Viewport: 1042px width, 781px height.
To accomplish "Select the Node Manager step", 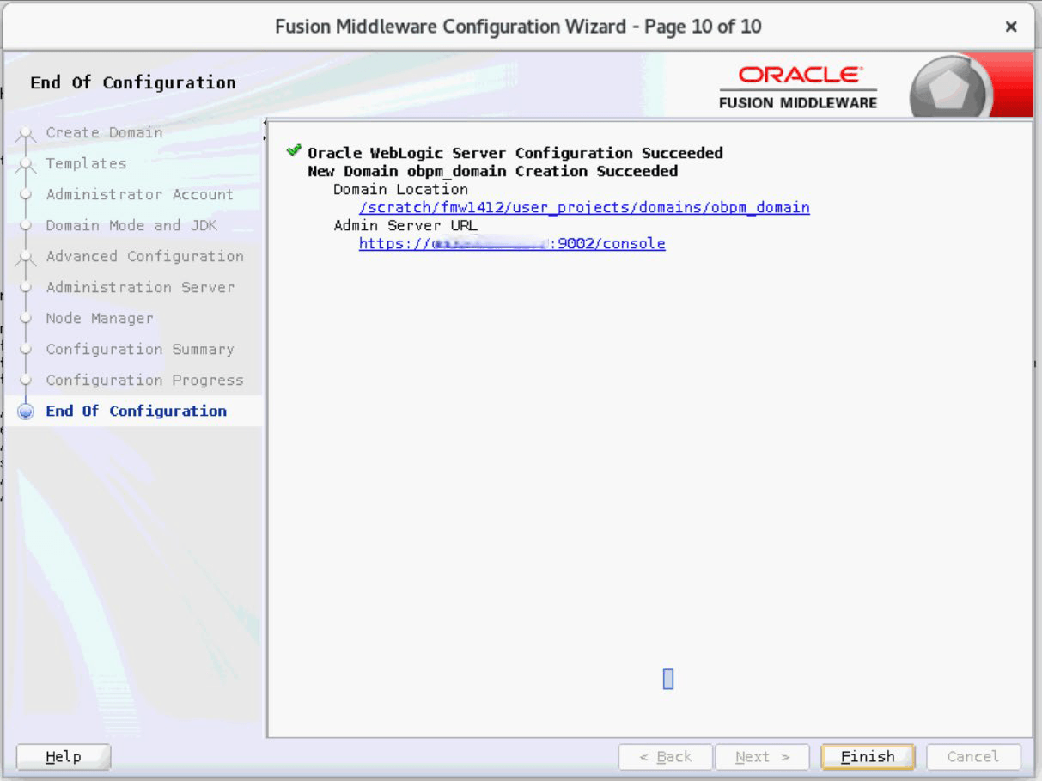I will (x=100, y=318).
